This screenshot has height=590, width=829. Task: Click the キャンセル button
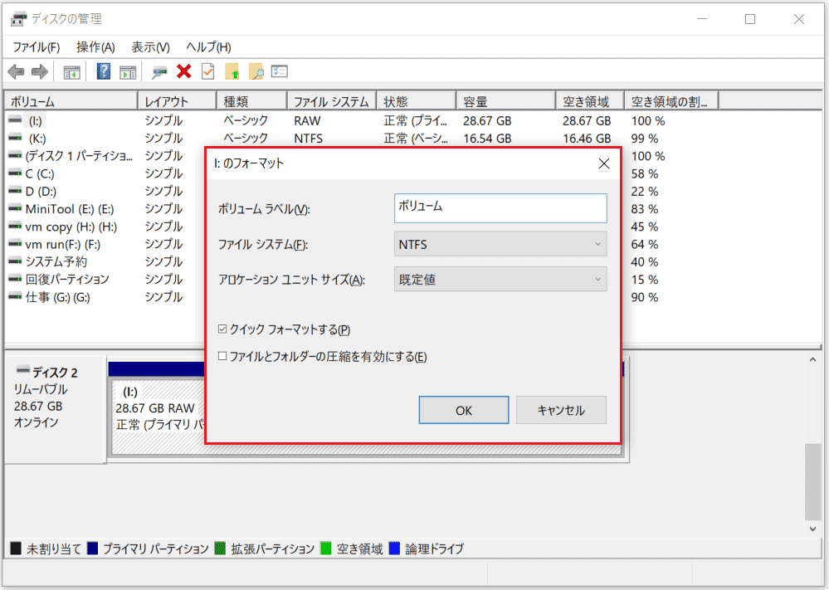[x=561, y=410]
